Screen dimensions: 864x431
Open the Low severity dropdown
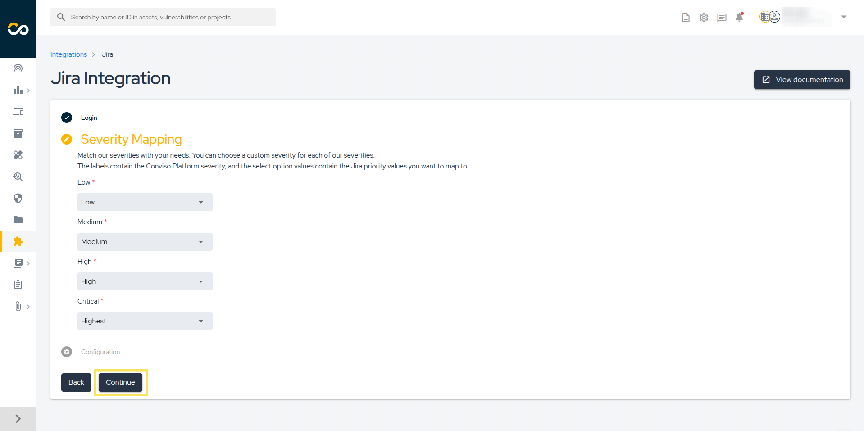(145, 202)
